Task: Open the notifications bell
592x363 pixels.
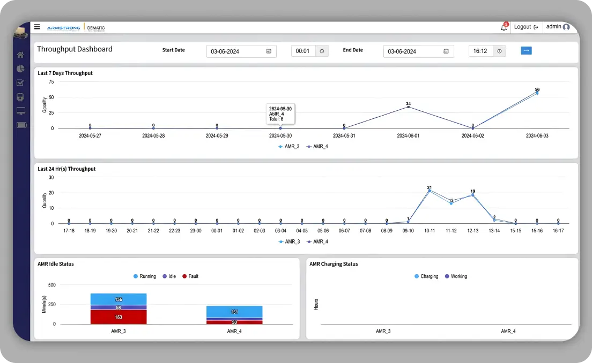Action: (x=504, y=27)
